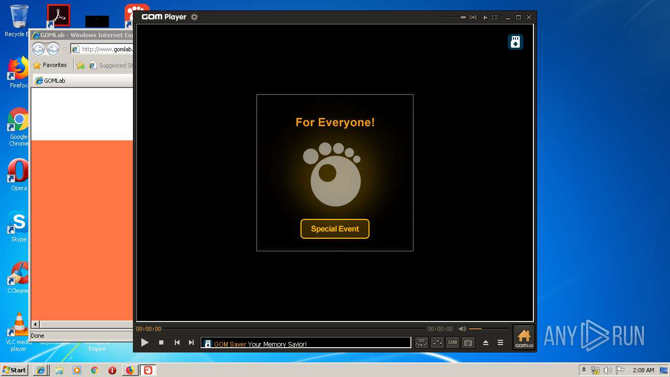670x377 pixels.
Task: Adjust the window transparency slider in title bar
Action: [454, 17]
